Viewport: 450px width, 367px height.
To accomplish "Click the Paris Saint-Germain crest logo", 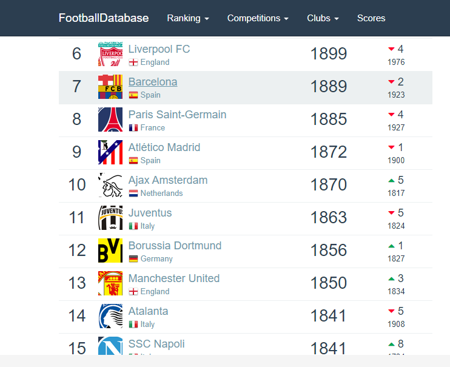I will coord(110,120).
